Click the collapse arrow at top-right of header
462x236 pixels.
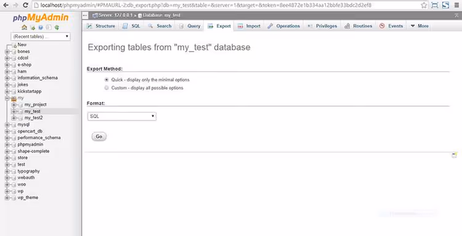point(456,15)
